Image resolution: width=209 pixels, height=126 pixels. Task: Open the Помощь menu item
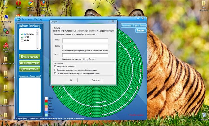pyautogui.click(x=143, y=26)
